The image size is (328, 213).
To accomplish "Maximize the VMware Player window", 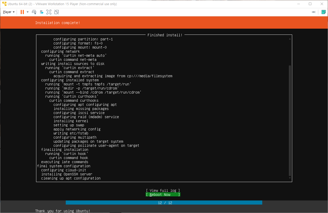I will coord(310,4).
